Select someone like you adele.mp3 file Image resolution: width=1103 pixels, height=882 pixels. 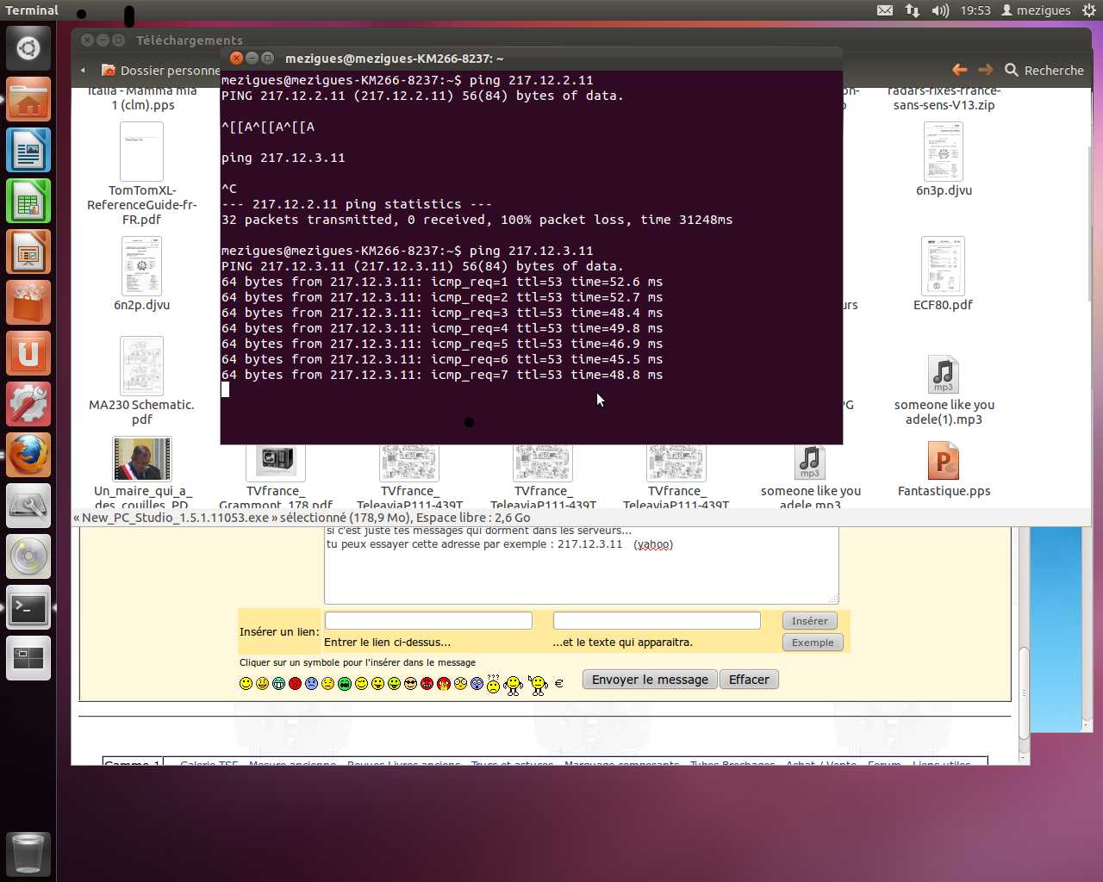[810, 476]
